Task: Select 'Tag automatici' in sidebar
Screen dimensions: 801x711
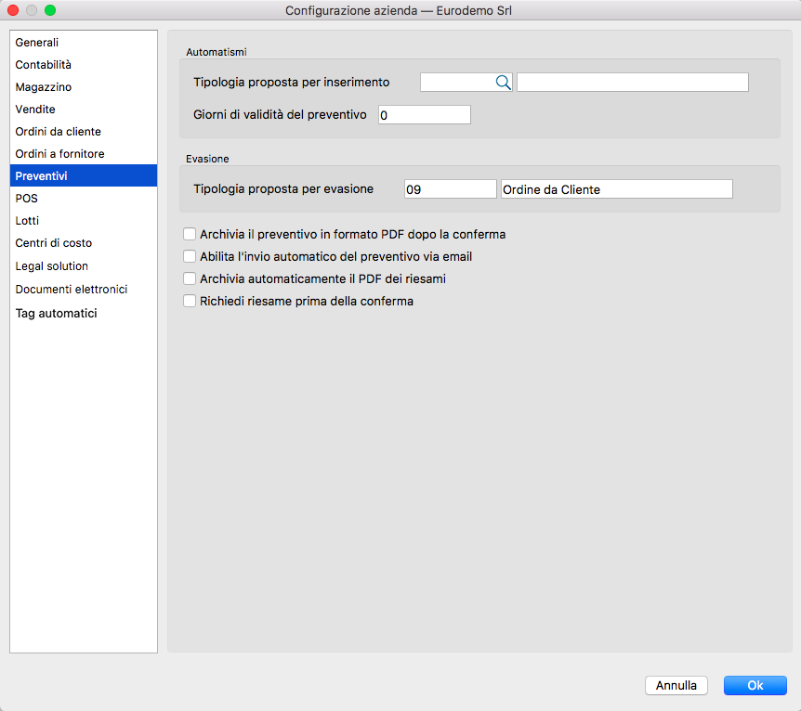Action: pyautogui.click(x=57, y=314)
